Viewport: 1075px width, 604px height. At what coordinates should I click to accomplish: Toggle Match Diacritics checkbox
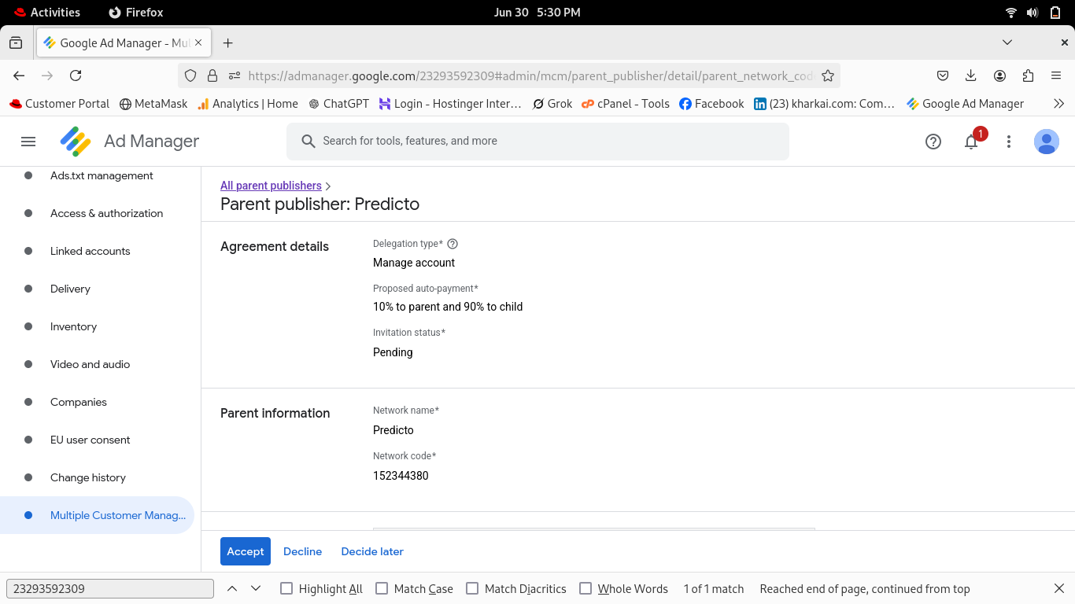[x=472, y=588]
